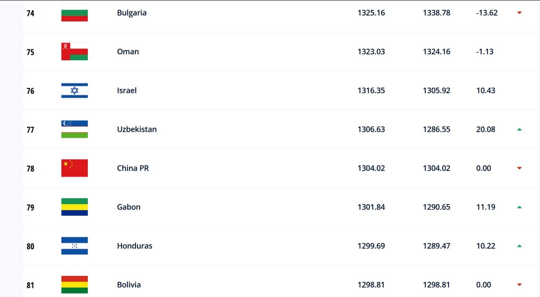
Task: Open the Honduras team name
Action: click(135, 246)
